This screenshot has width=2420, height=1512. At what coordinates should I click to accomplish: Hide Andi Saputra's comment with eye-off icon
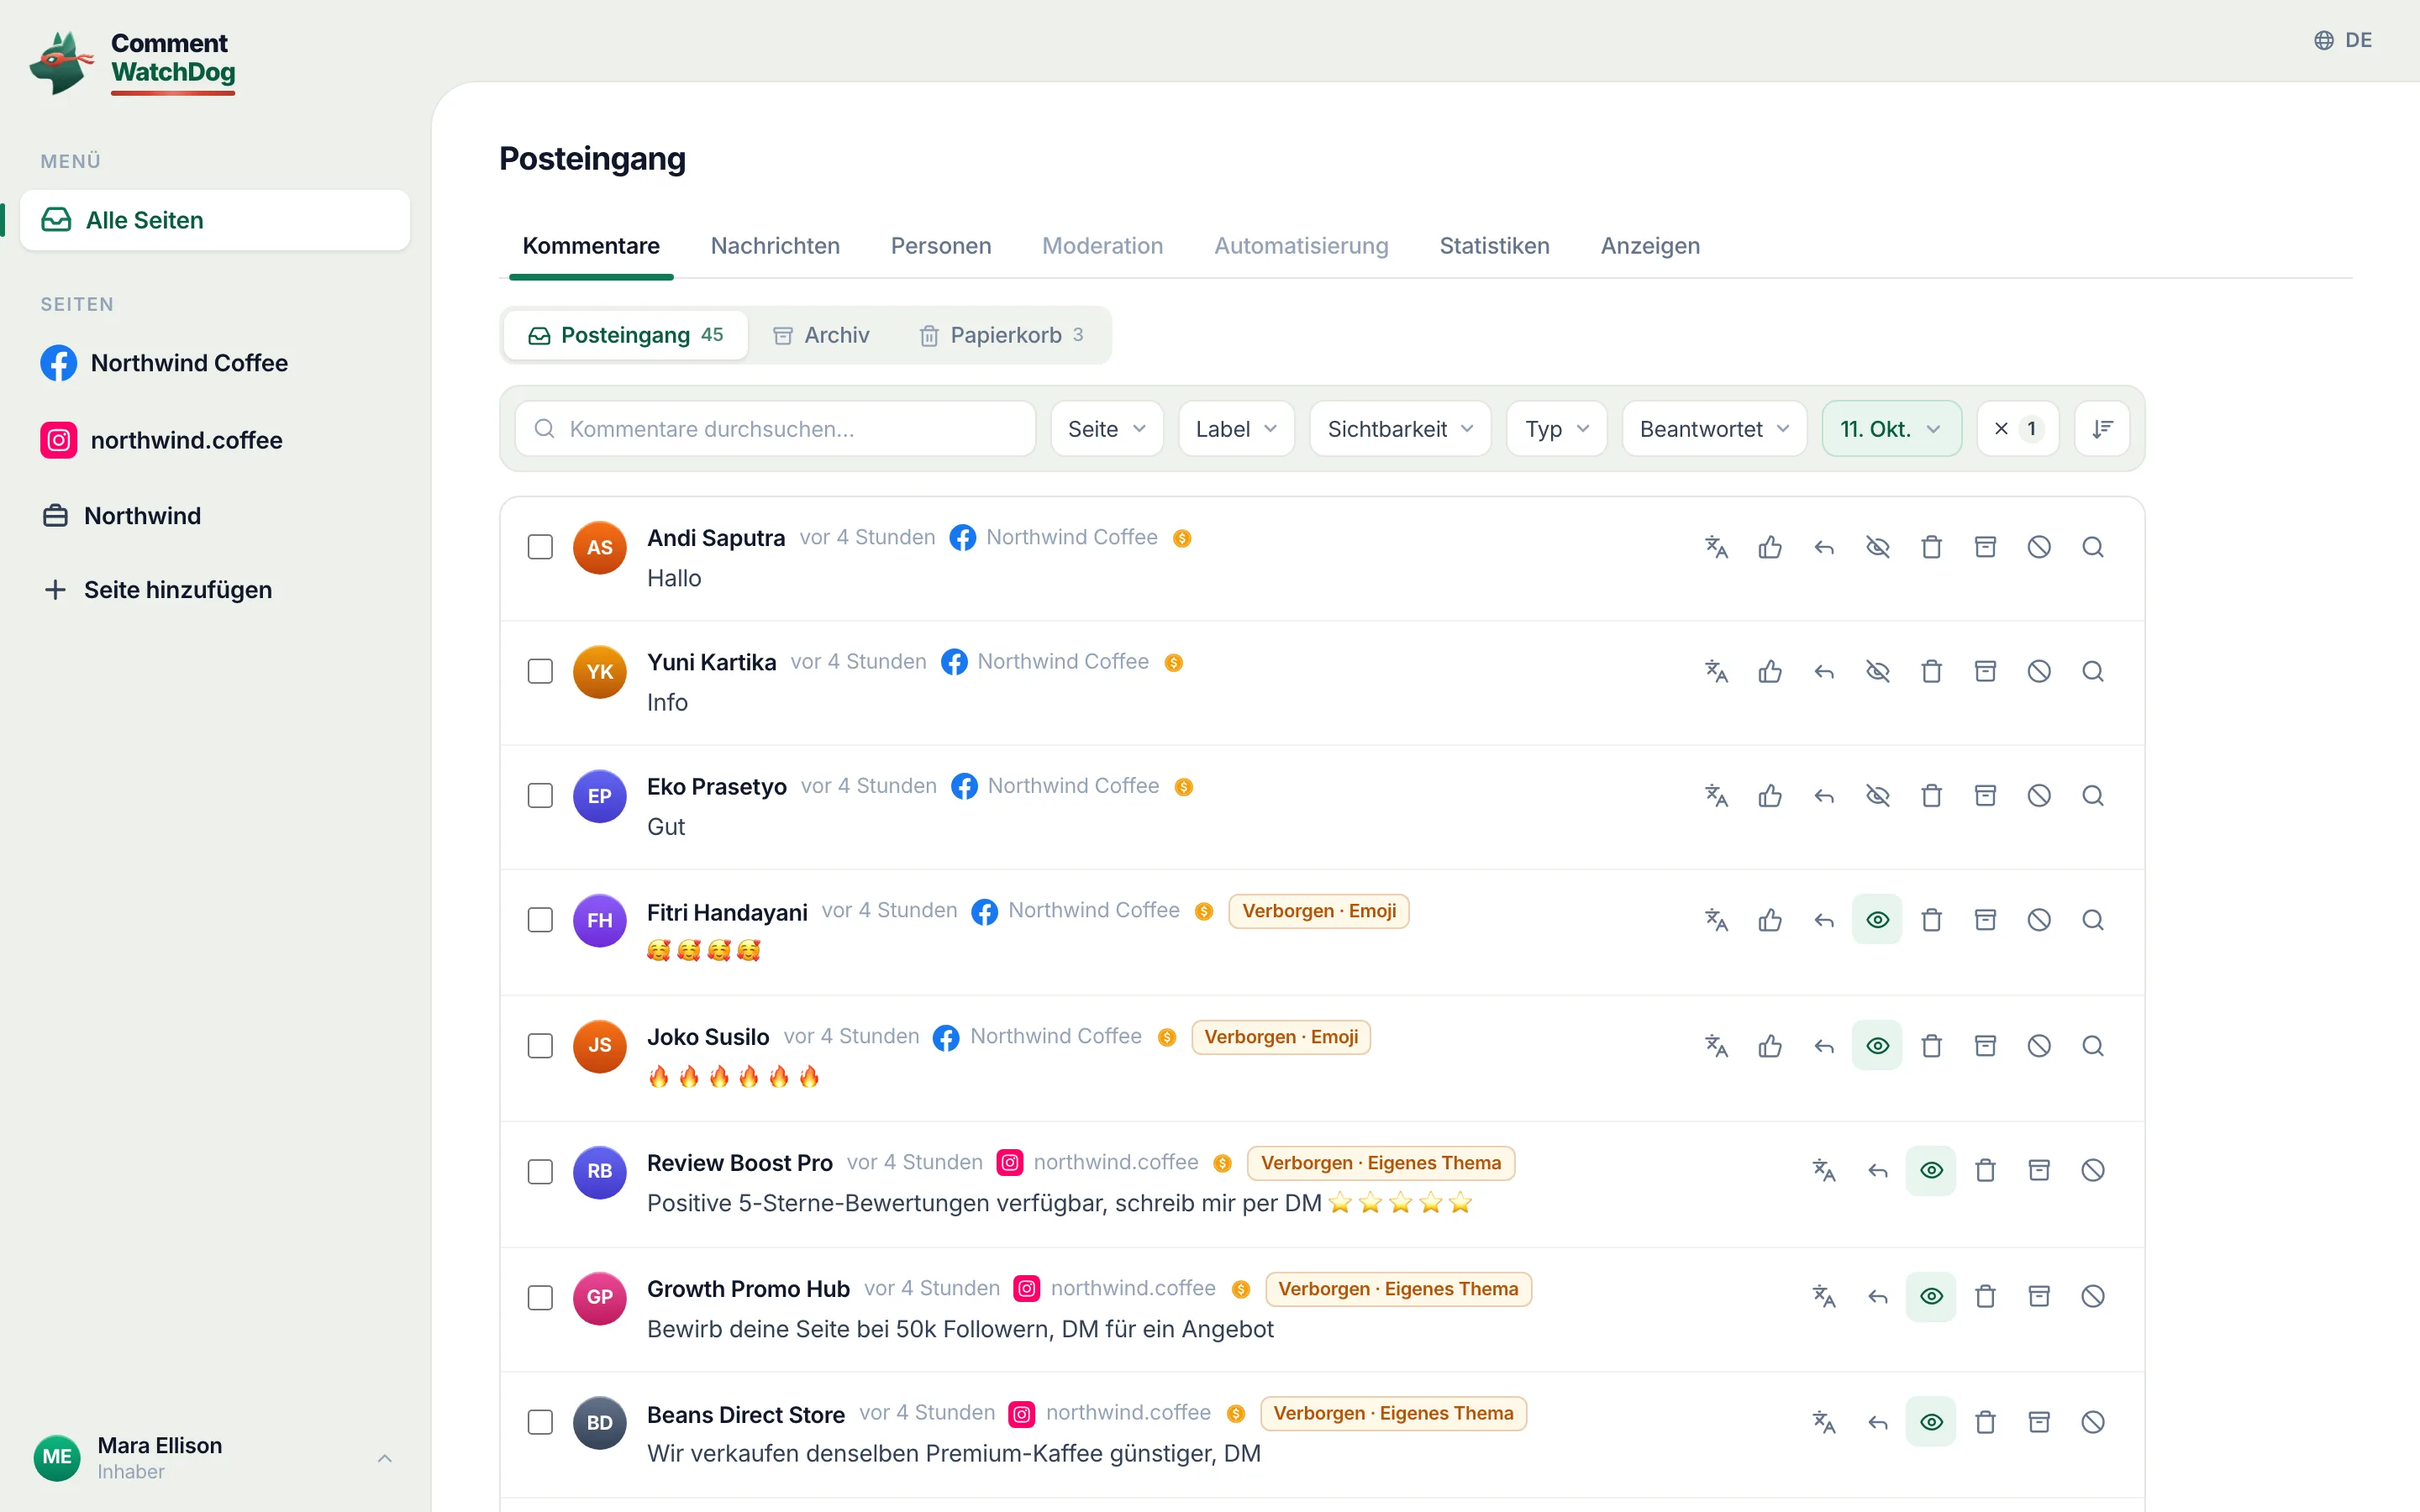pos(1877,547)
